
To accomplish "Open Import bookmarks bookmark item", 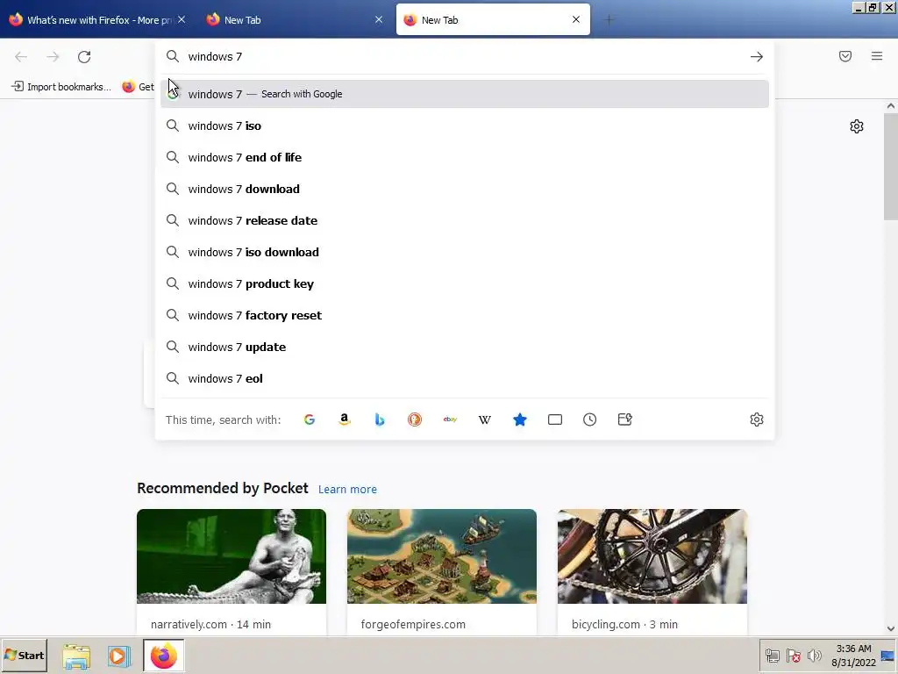I will coord(61,87).
